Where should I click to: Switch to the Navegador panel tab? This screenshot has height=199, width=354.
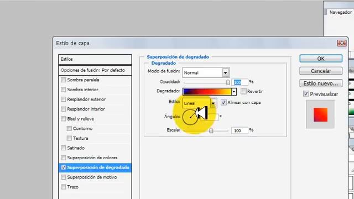[x=340, y=12]
